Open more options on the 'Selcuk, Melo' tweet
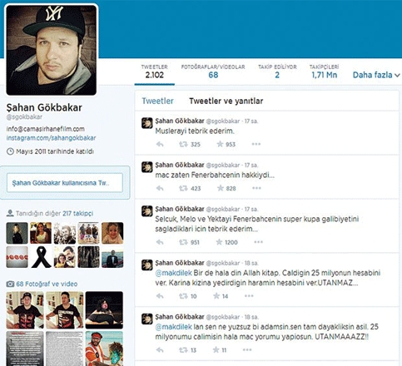The image size is (402, 366). click(x=258, y=242)
